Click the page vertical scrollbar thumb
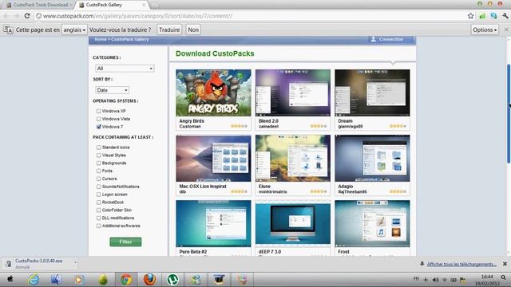This screenshot has width=511, height=287. point(509,113)
